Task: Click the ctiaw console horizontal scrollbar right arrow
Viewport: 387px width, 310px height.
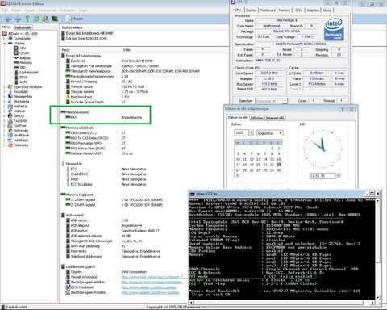Action: coord(372,303)
